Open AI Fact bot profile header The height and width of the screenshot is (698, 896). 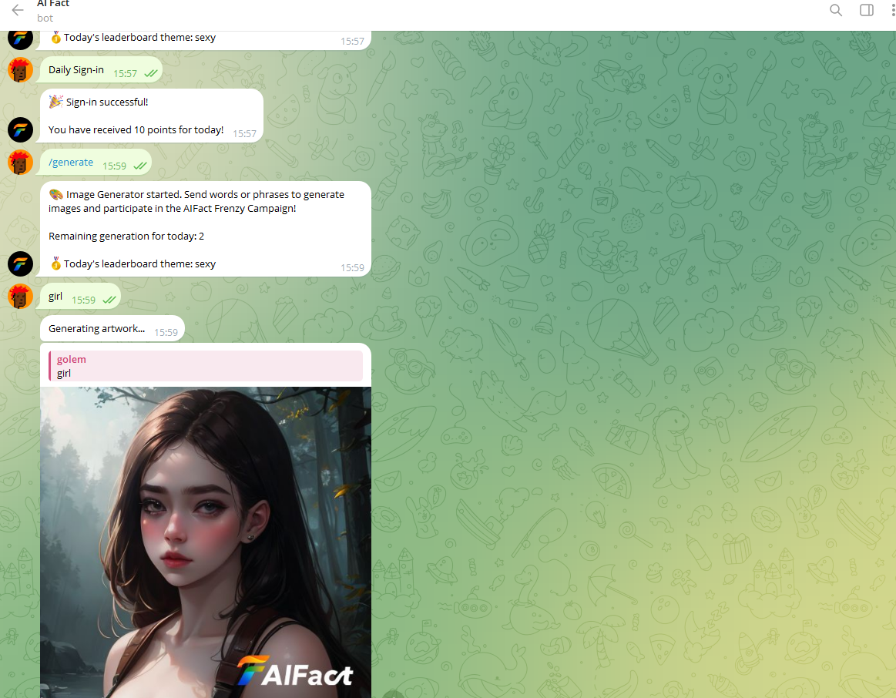[54, 10]
